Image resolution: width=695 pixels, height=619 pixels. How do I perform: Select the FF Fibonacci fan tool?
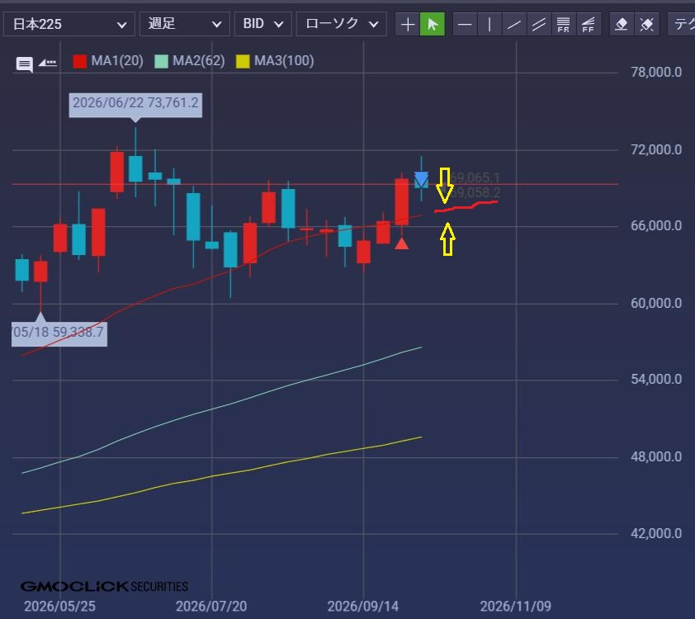pos(589,24)
